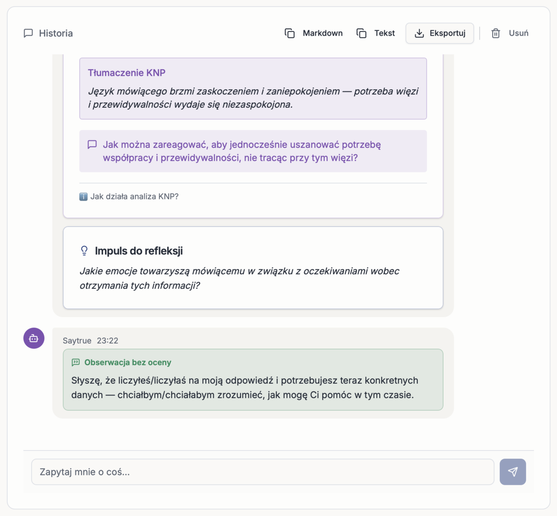Viewport: 557px width, 516px height.
Task: Click the download icon in Eksportuj
Action: (x=419, y=33)
